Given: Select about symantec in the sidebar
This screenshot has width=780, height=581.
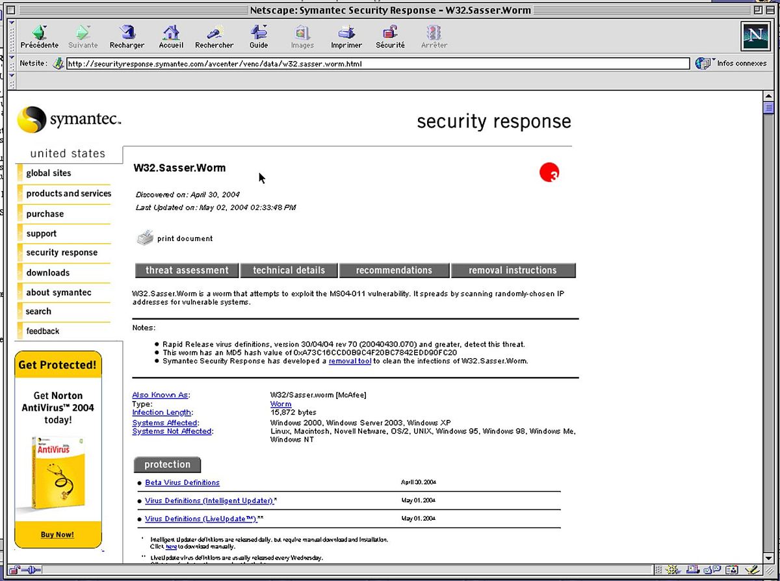Looking at the screenshot, I should pos(58,292).
